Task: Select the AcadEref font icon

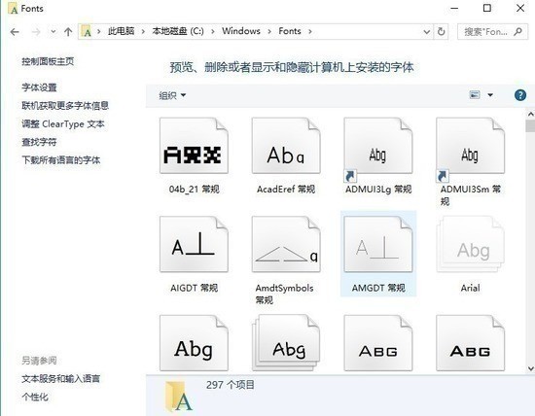Action: point(286,146)
